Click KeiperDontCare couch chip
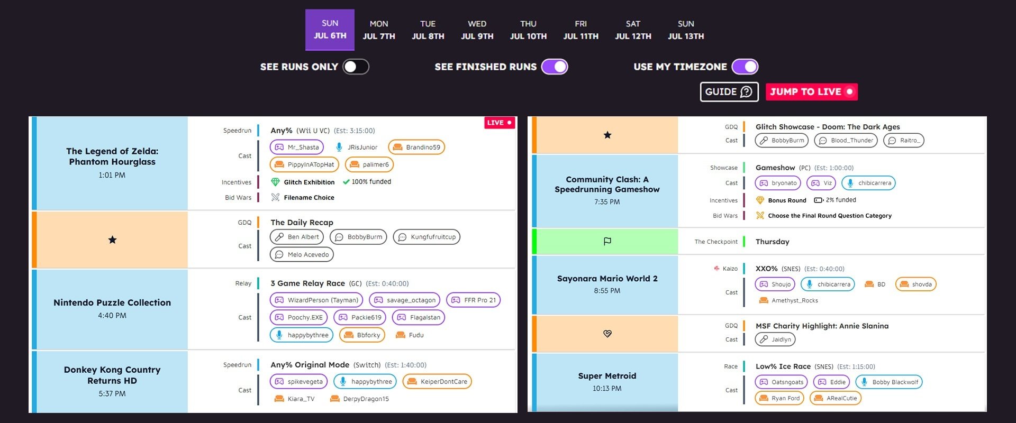 (x=437, y=381)
